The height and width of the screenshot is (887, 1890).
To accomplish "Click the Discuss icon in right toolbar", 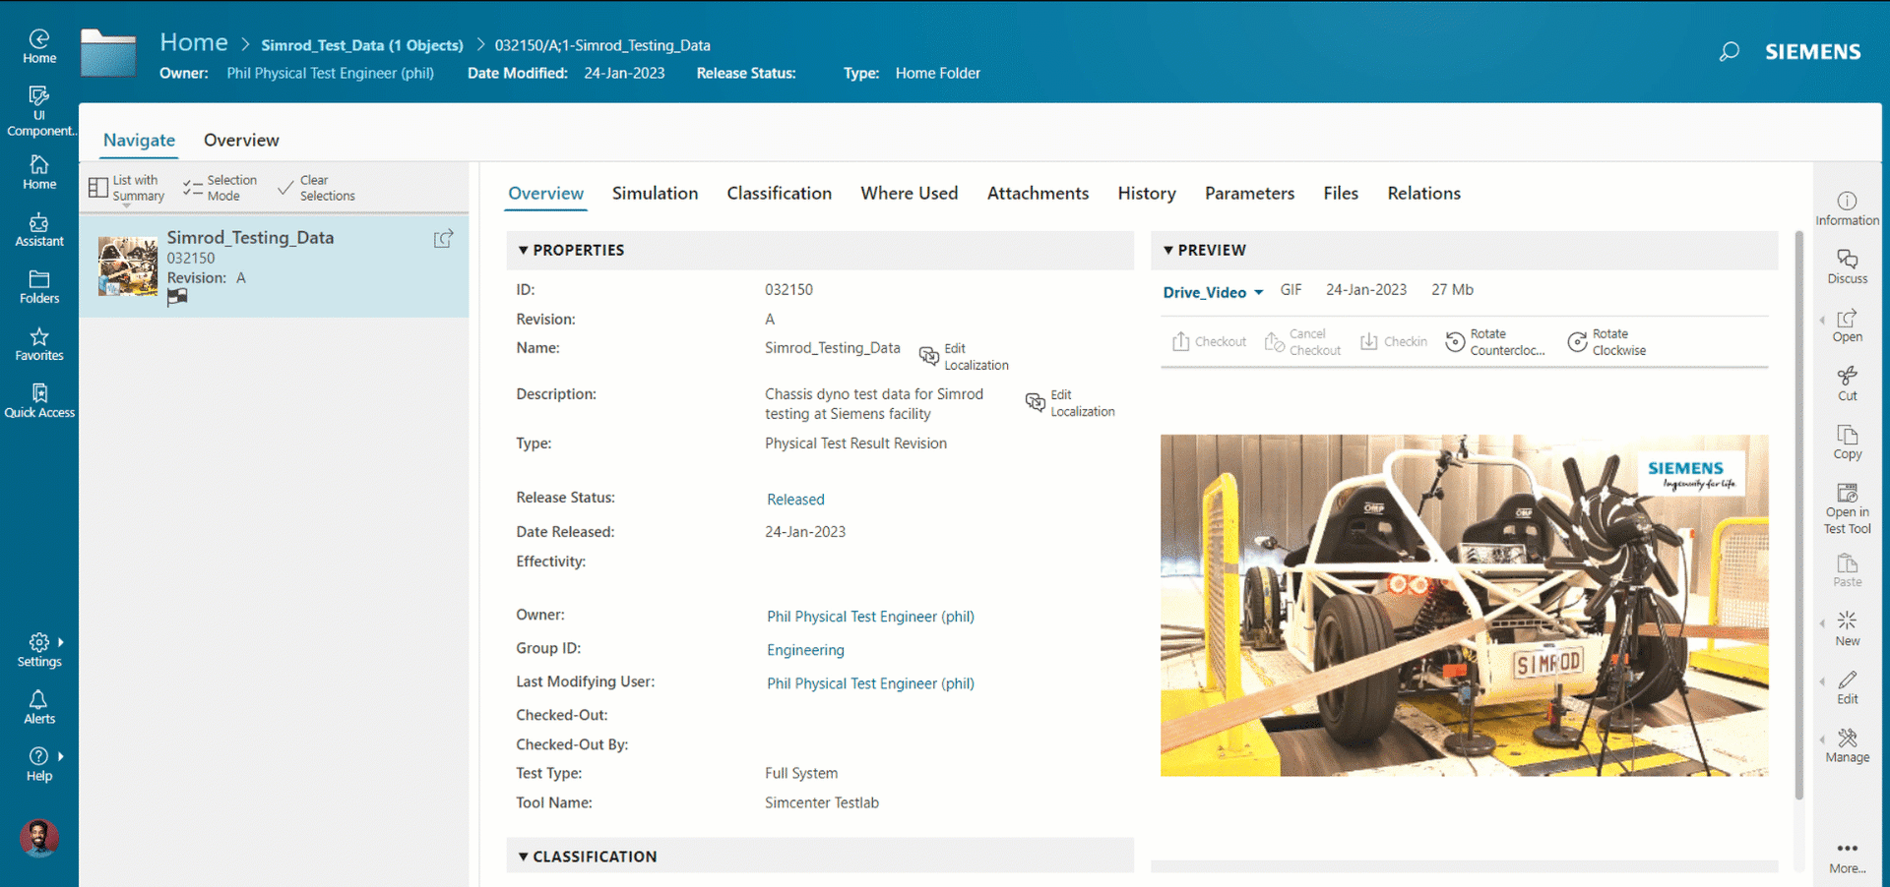I will (1847, 266).
